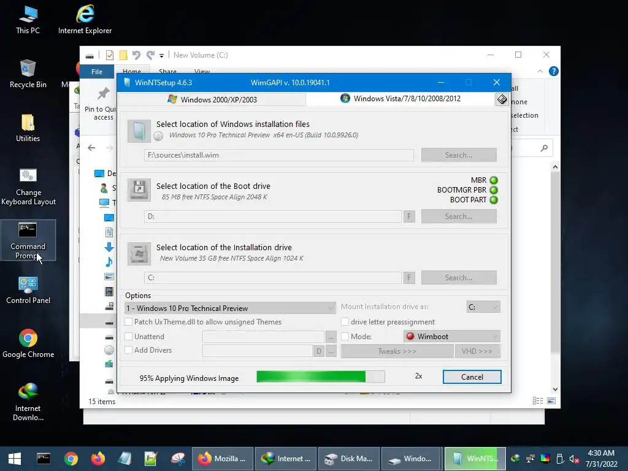
Task: Open This PC desktop icon
Action: click(28, 19)
